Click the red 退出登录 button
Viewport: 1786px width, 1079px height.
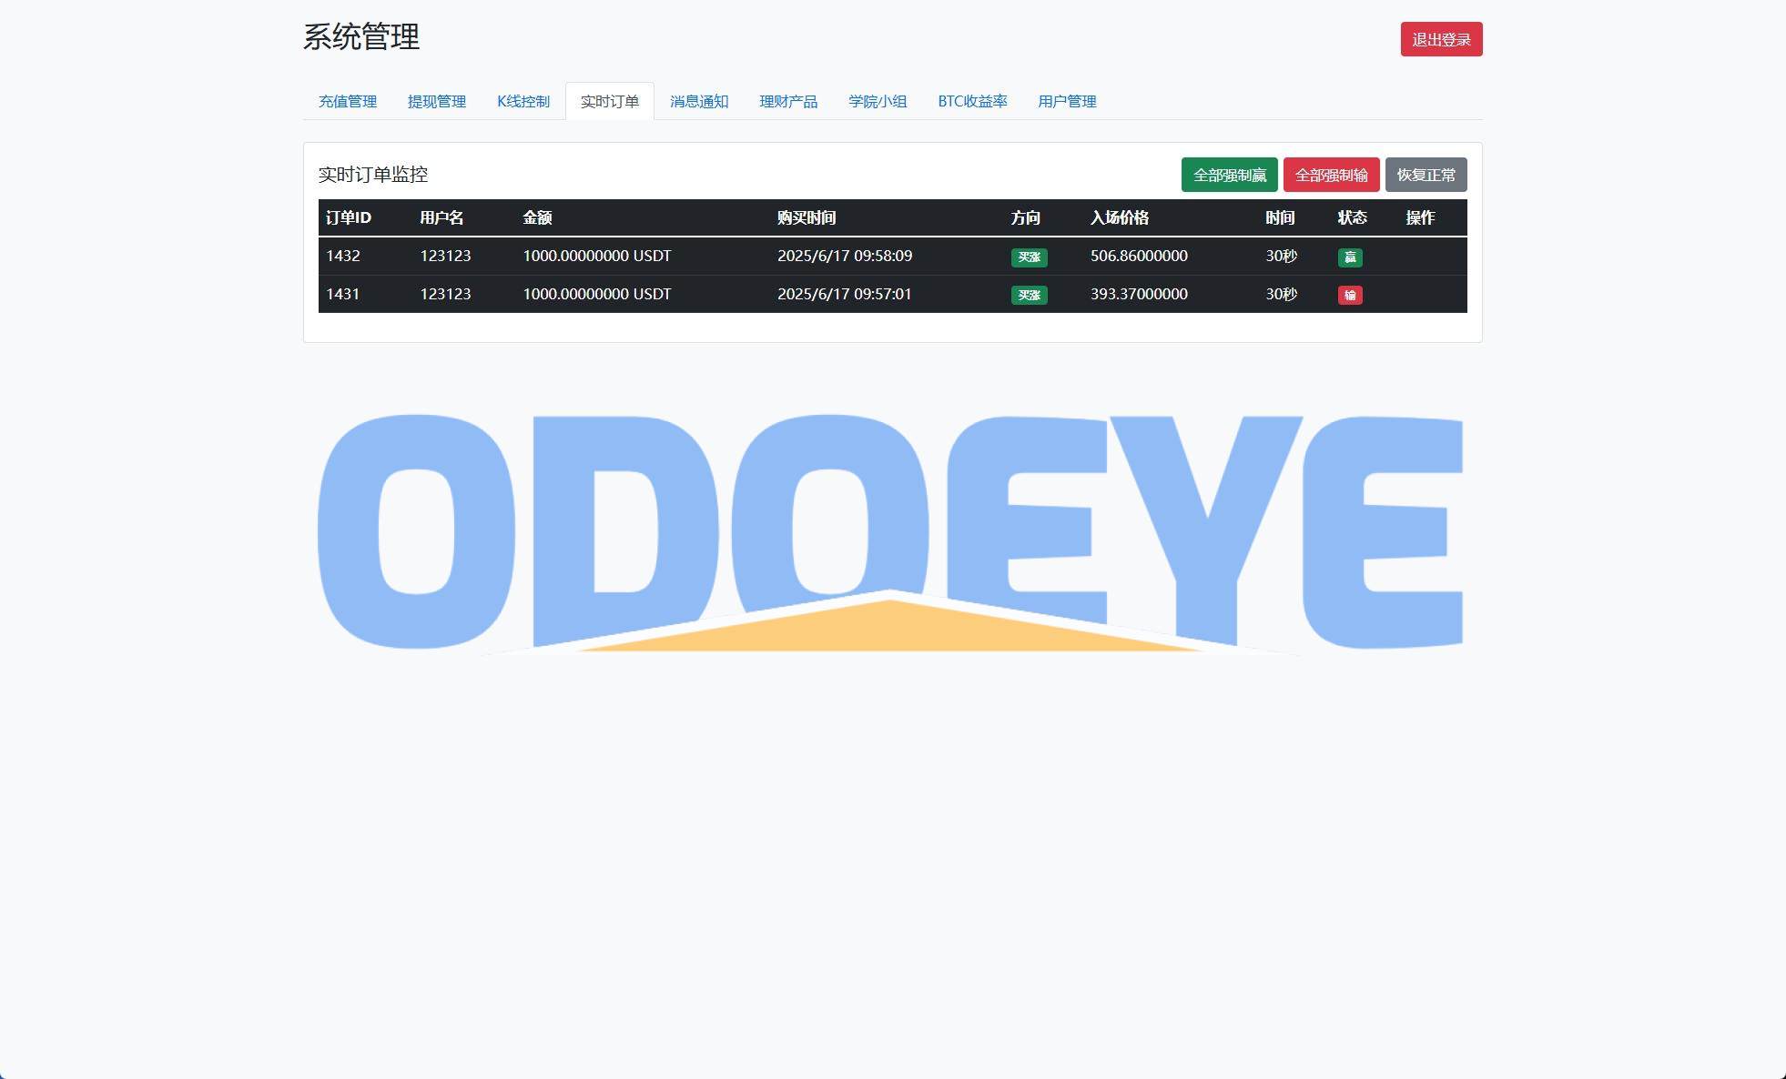[x=1440, y=40]
